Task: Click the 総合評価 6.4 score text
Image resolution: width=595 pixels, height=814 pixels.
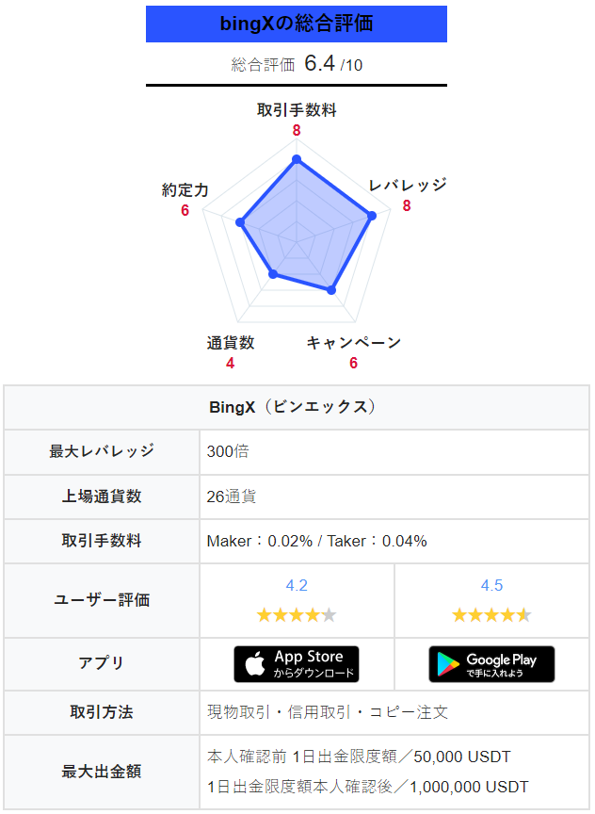Action: tap(297, 65)
